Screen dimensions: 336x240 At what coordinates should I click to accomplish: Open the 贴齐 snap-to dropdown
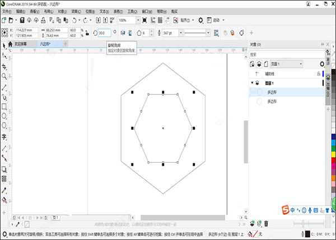tap(193, 20)
